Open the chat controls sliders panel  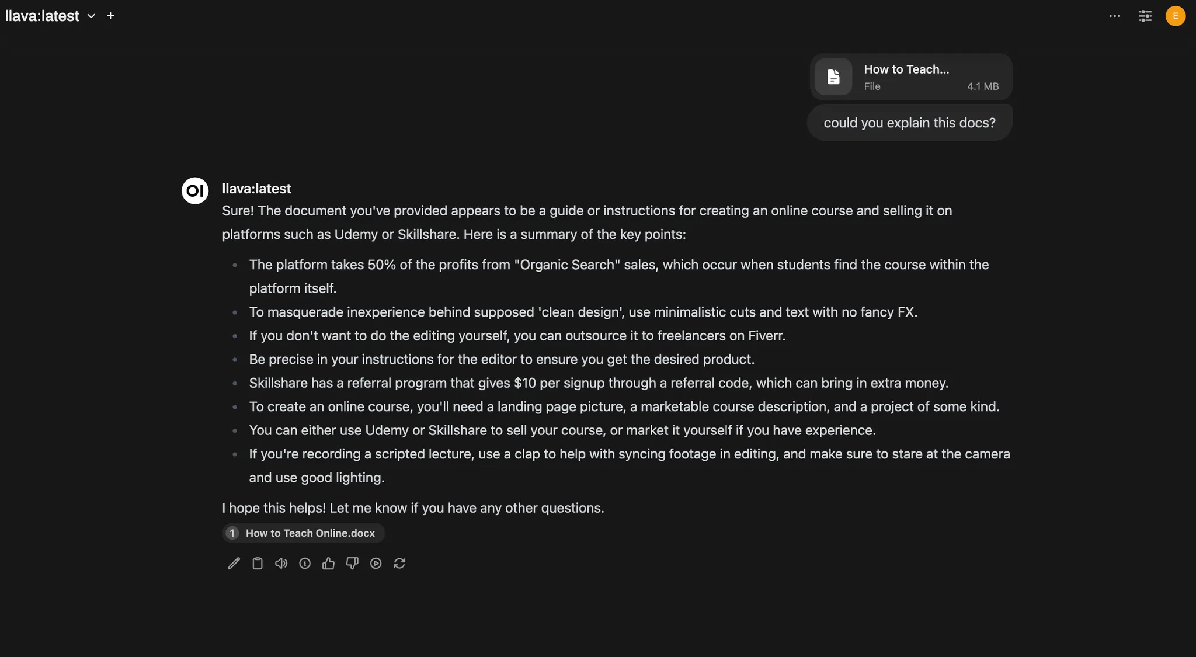coord(1145,16)
